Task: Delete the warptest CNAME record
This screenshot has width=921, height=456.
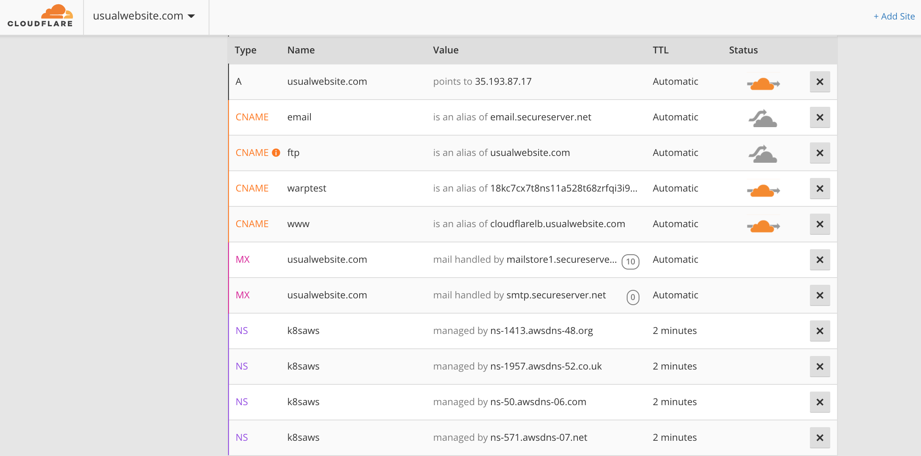Action: pyautogui.click(x=820, y=189)
